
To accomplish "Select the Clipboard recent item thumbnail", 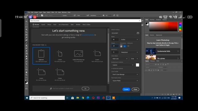I will coord(41,56).
